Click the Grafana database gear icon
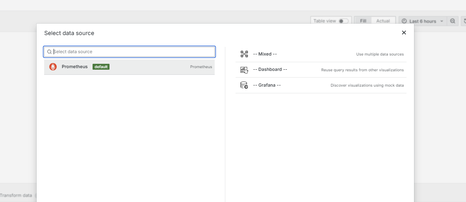Screen dimensions: 466x202 tap(244, 85)
